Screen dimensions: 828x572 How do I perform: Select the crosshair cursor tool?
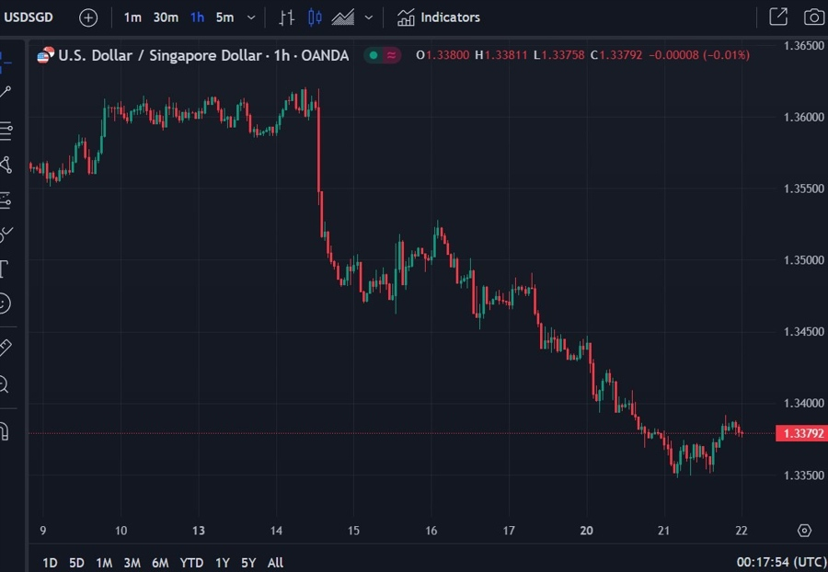click(x=6, y=62)
